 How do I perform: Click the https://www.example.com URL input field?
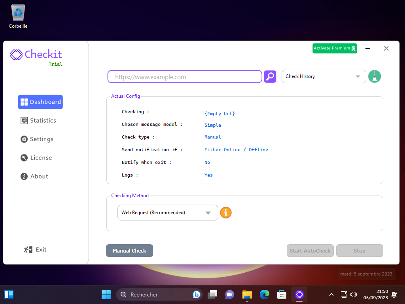184,76
